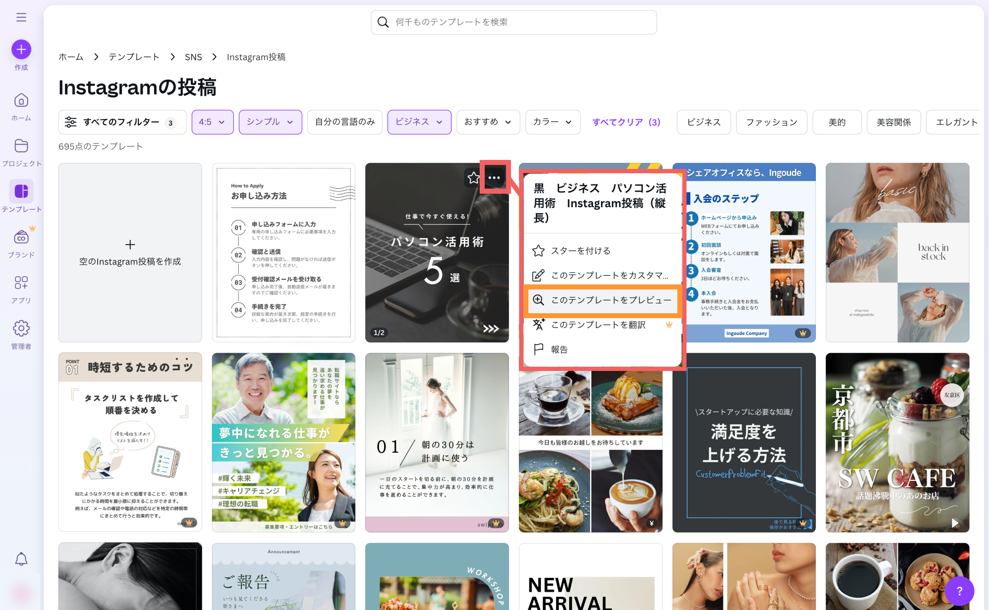Click the purple help question mark button
989x610 pixels.
pyautogui.click(x=959, y=591)
